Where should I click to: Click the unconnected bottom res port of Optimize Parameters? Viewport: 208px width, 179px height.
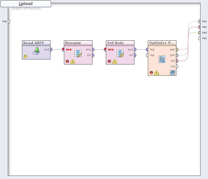(x=177, y=66)
